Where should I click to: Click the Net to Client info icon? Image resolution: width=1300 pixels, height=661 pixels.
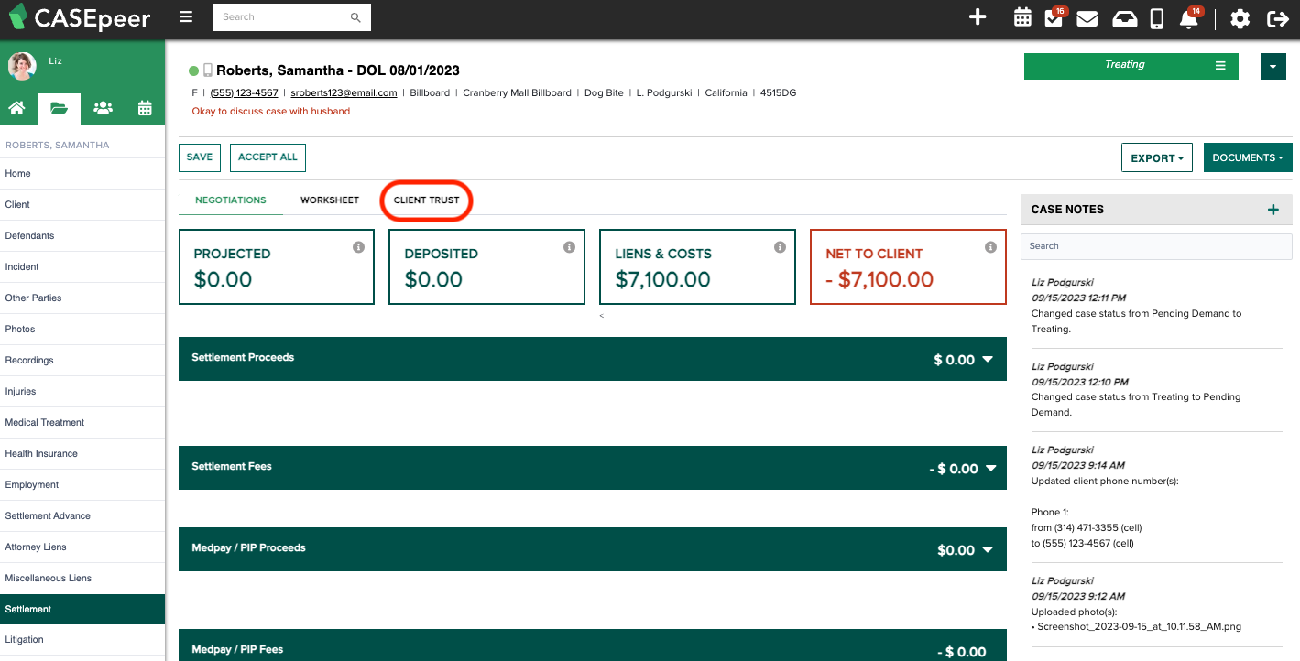point(990,247)
